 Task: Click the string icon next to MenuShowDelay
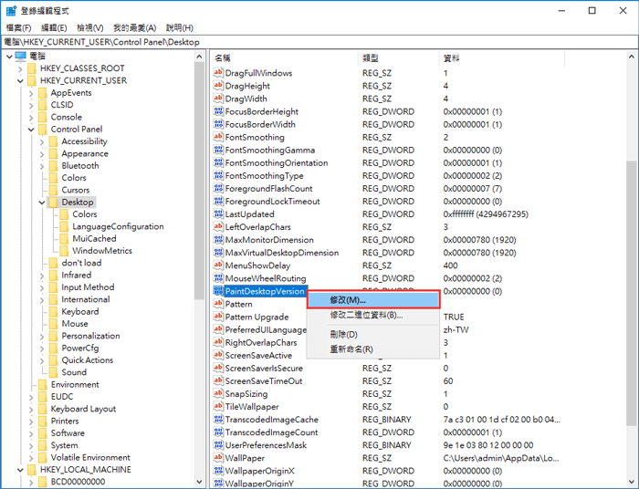[x=218, y=265]
